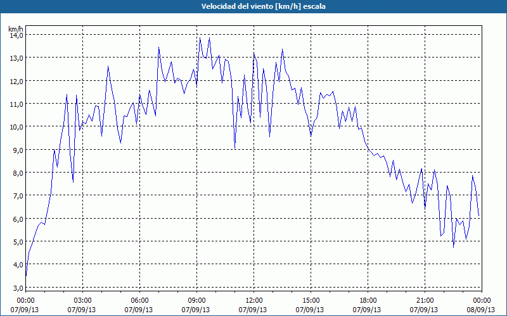507x316 pixels.
Task: Select the 8,0 y-axis label
Action: 18,173
